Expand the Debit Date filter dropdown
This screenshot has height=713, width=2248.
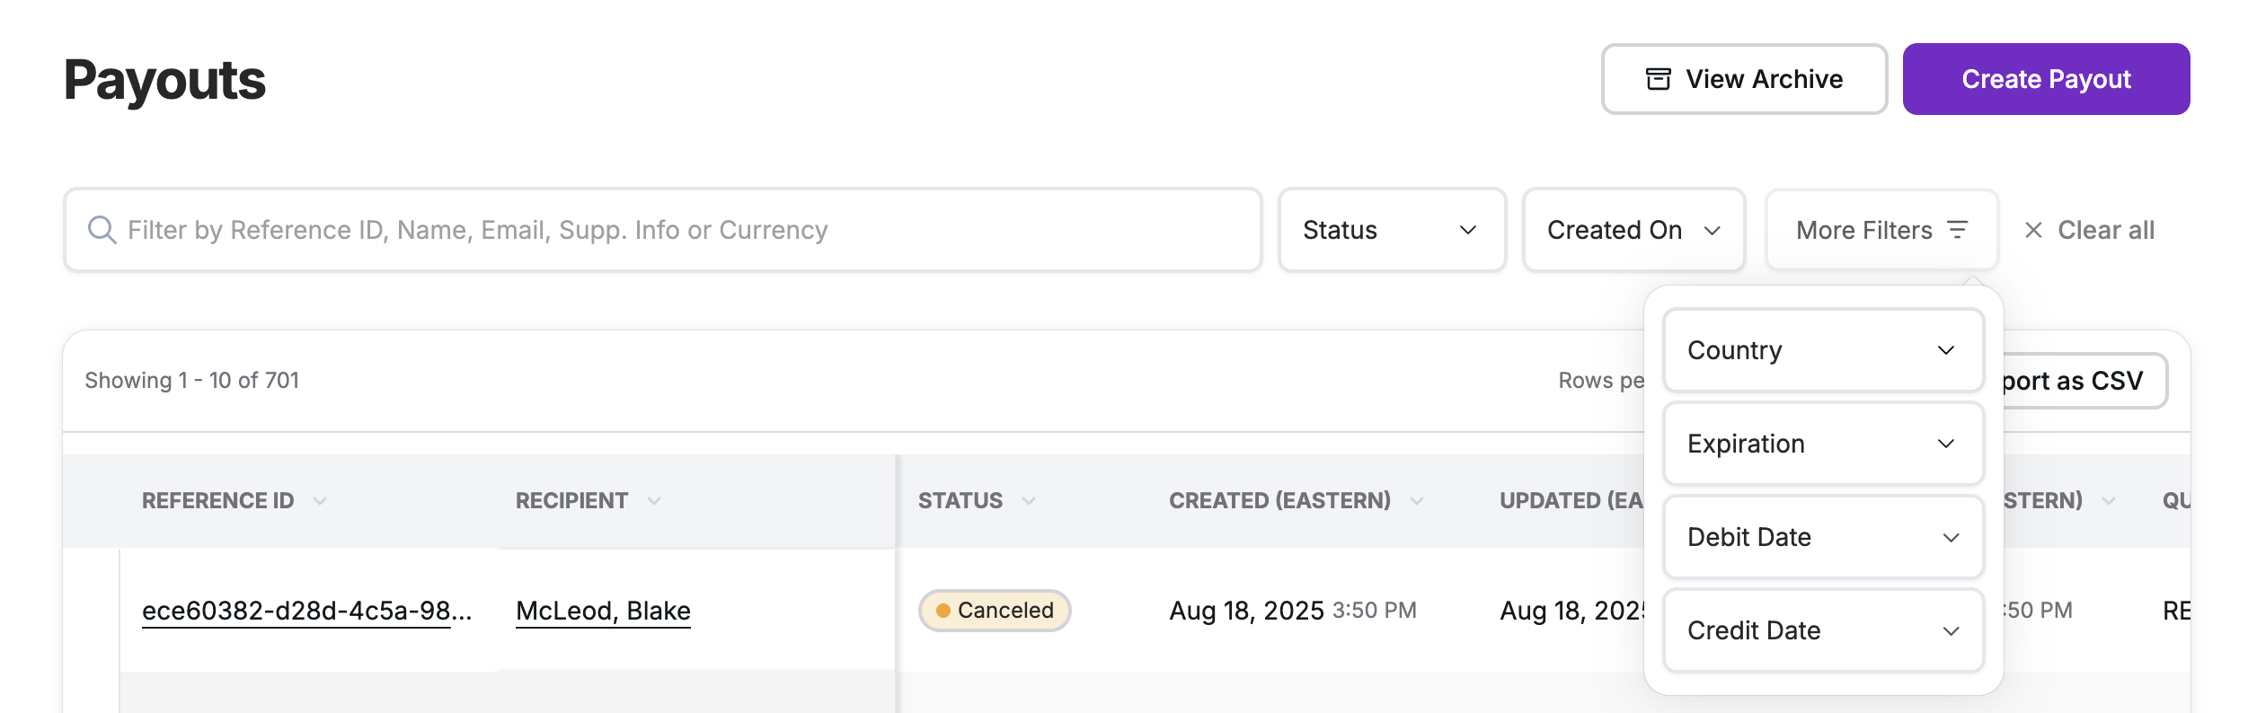(x=1823, y=537)
